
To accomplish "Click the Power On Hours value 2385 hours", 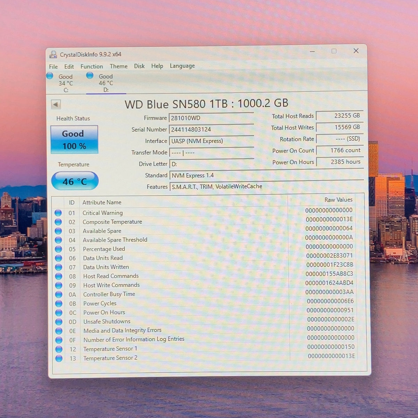I will [x=340, y=162].
